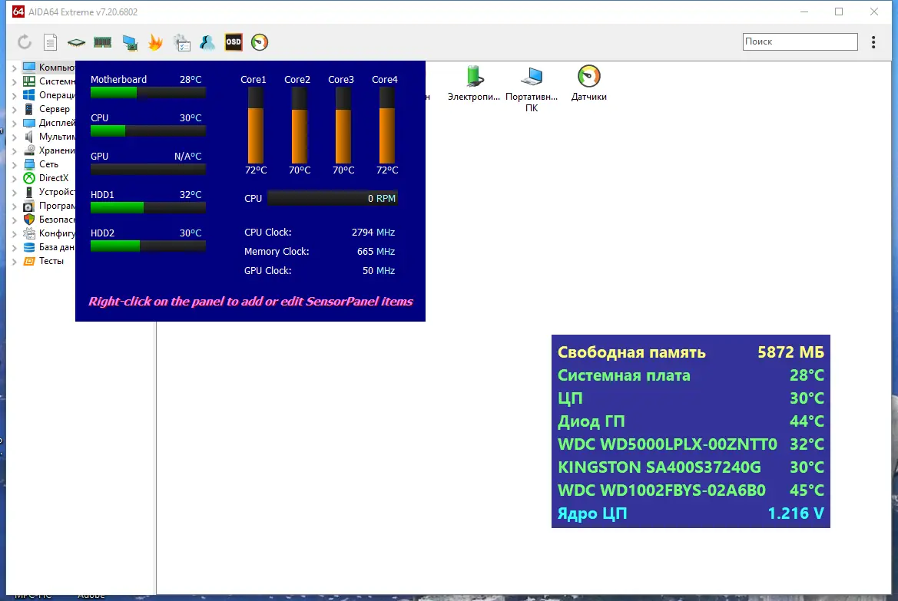Click the 'Memory Clock:' 665 MHz row
Image resolution: width=898 pixels, height=601 pixels.
click(x=320, y=251)
